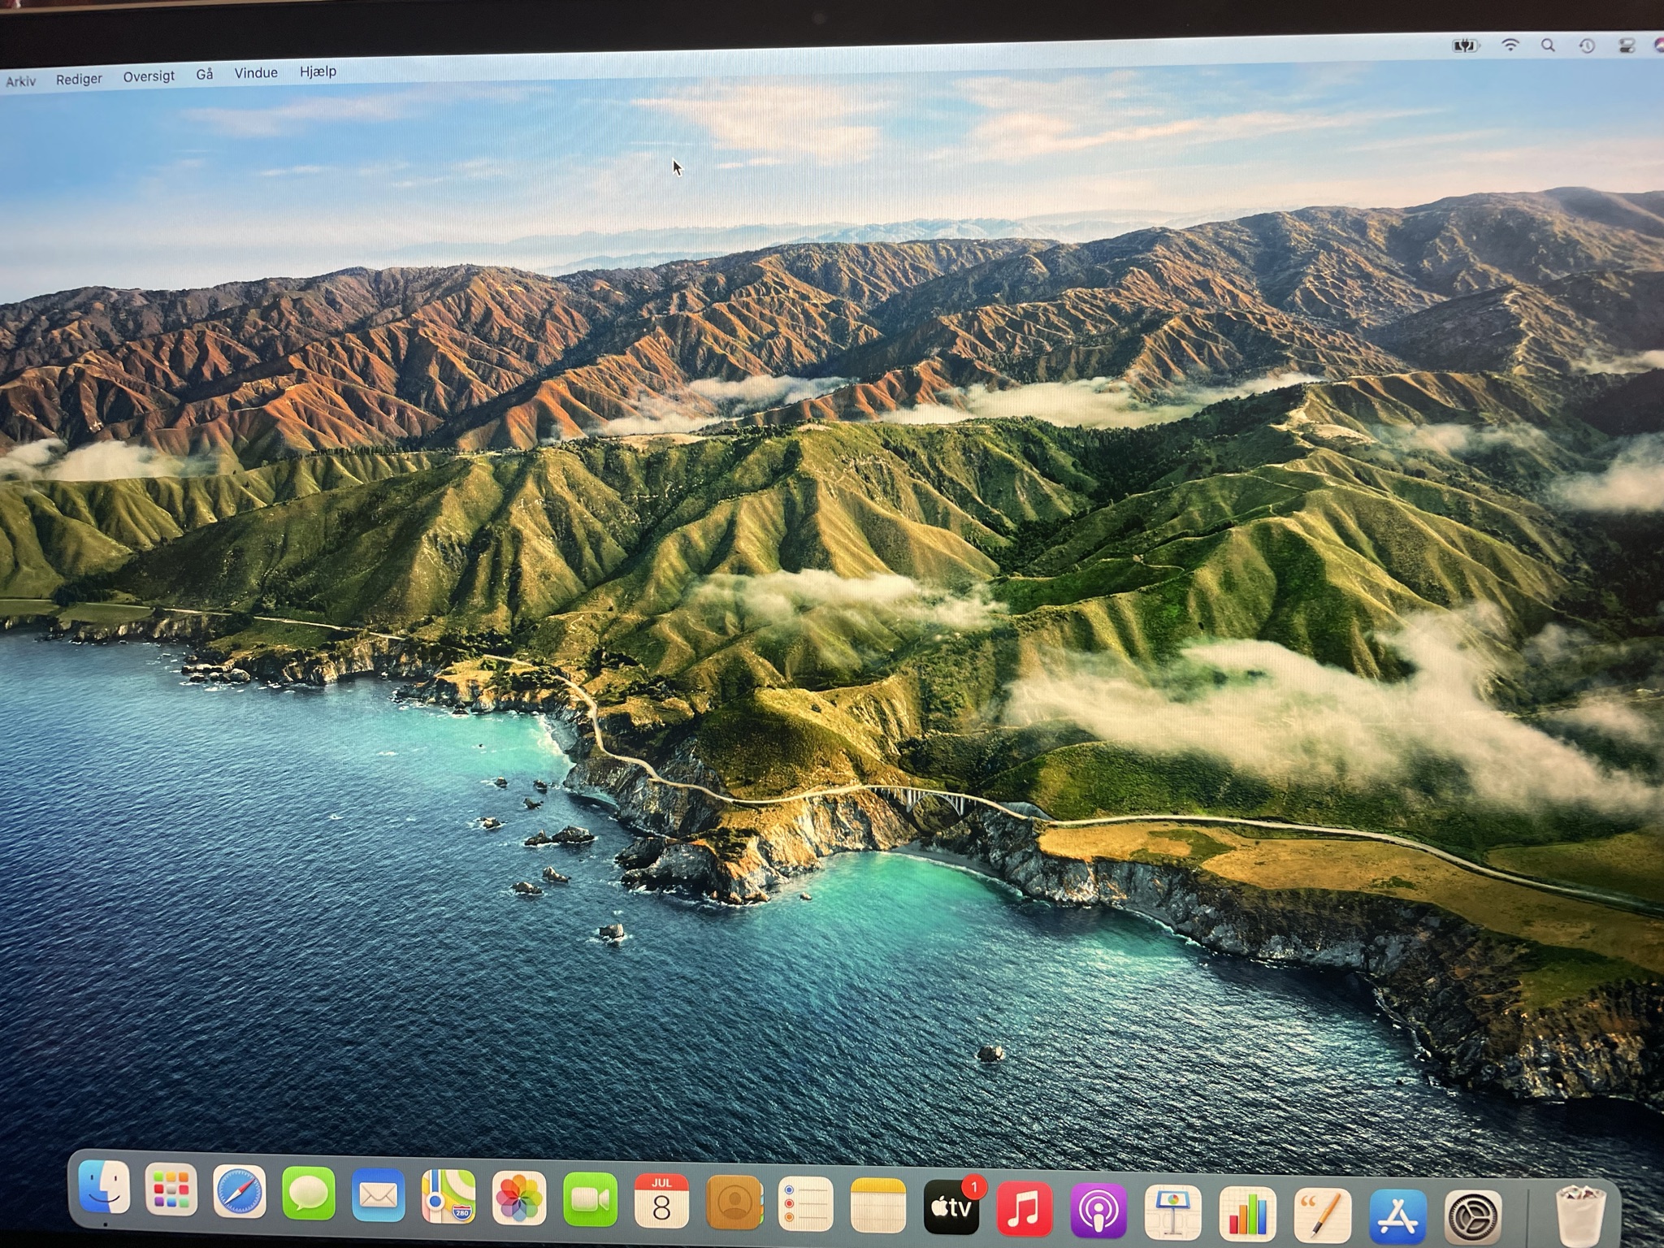The image size is (1664, 1248).
Task: Open Finder from the Dock
Action: [x=104, y=1189]
